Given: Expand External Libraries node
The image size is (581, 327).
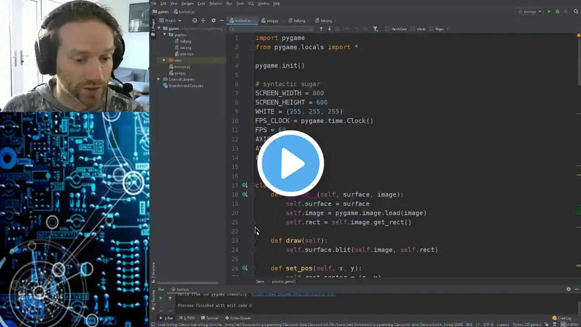Looking at the screenshot, I should pos(159,79).
